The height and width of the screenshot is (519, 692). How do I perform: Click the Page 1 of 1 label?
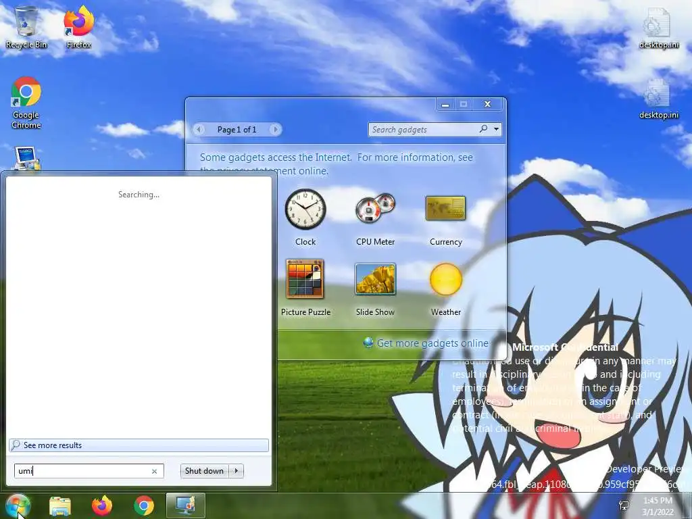(x=237, y=129)
